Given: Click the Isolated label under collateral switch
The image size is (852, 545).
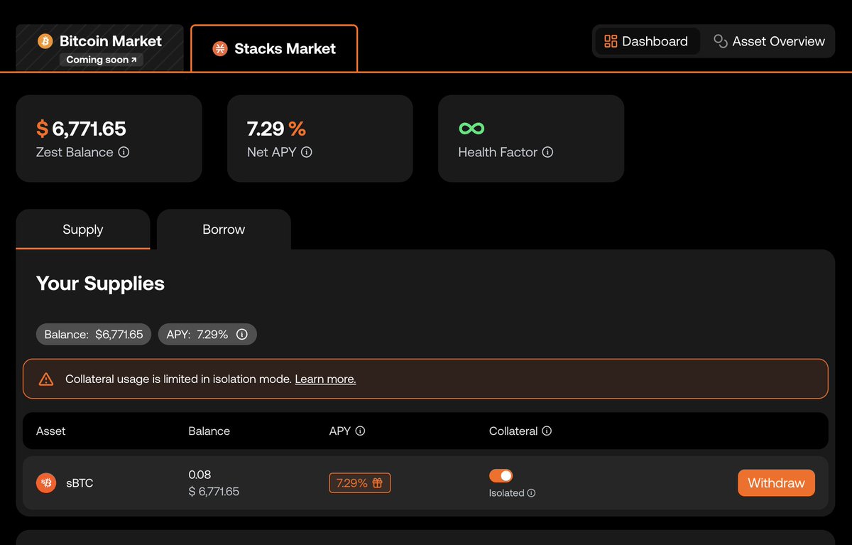Looking at the screenshot, I should point(507,493).
